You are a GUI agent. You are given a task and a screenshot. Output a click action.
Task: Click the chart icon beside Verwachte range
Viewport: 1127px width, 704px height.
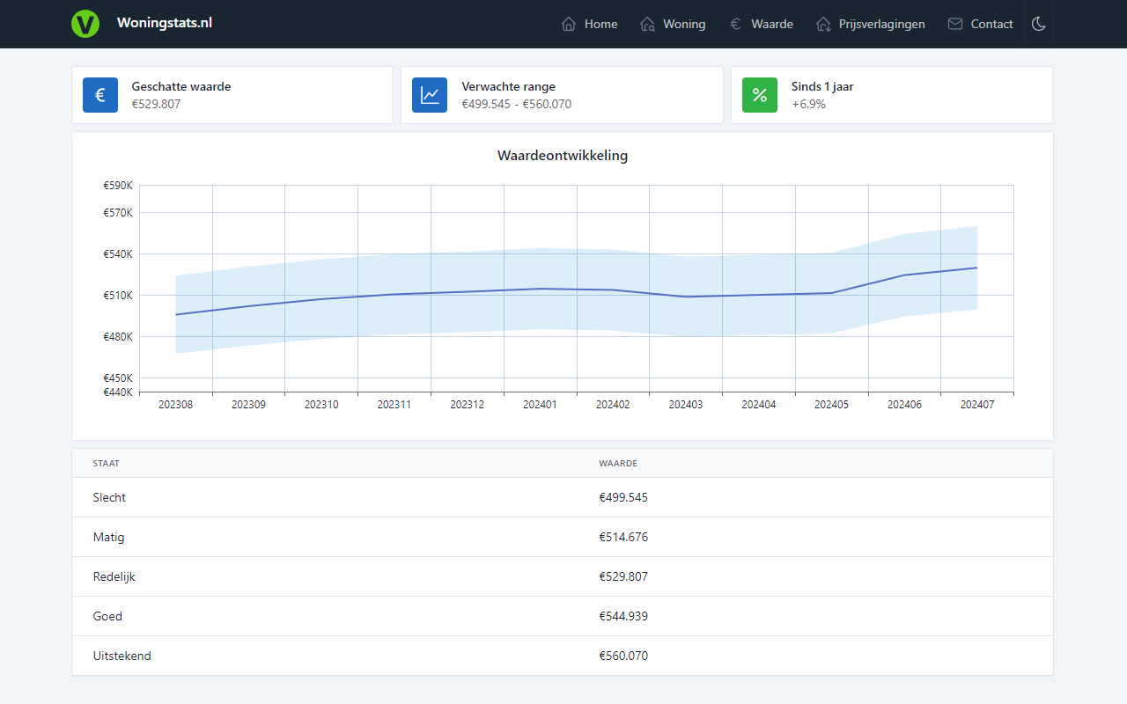tap(430, 94)
